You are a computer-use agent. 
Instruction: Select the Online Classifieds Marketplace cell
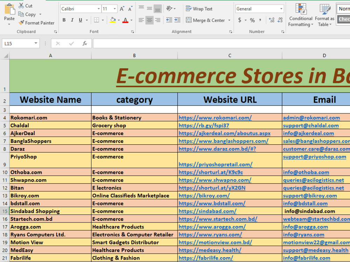point(134,196)
